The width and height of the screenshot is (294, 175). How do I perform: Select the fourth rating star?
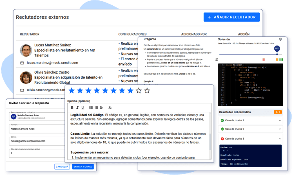(x=97, y=91)
